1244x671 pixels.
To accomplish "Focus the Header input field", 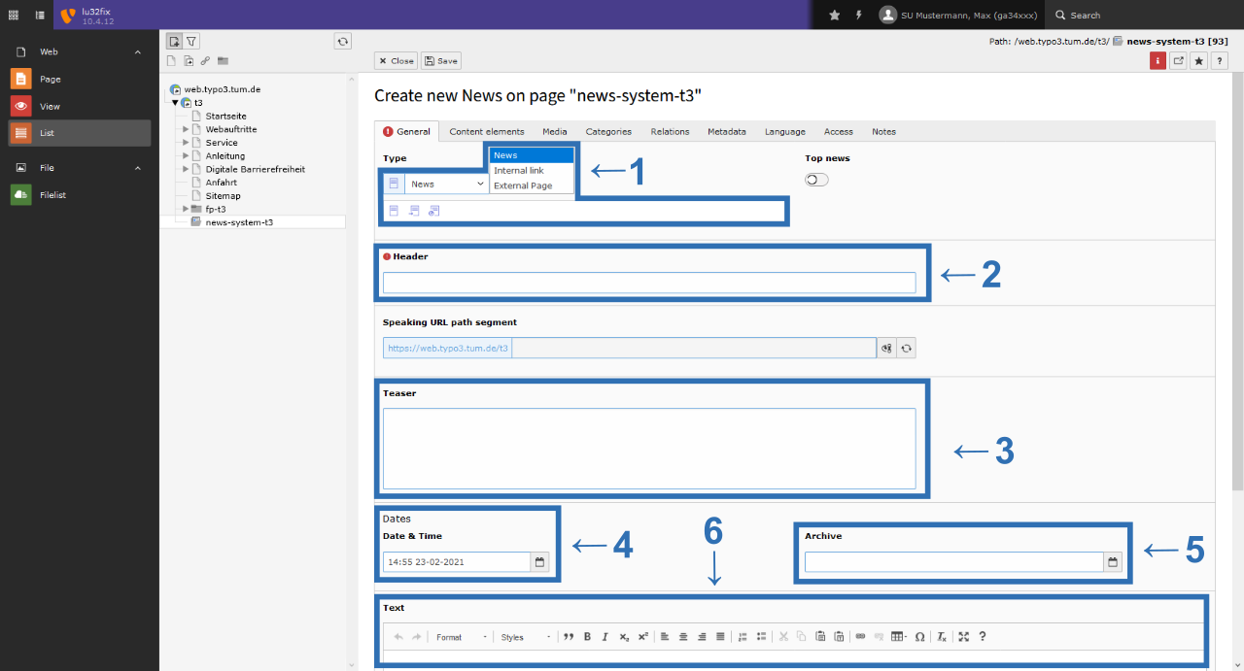I will [x=649, y=283].
